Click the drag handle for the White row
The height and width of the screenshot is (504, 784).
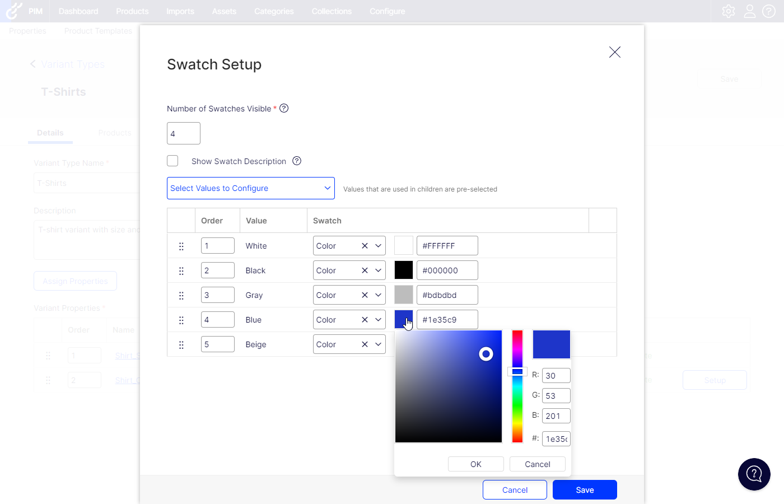pos(181,246)
